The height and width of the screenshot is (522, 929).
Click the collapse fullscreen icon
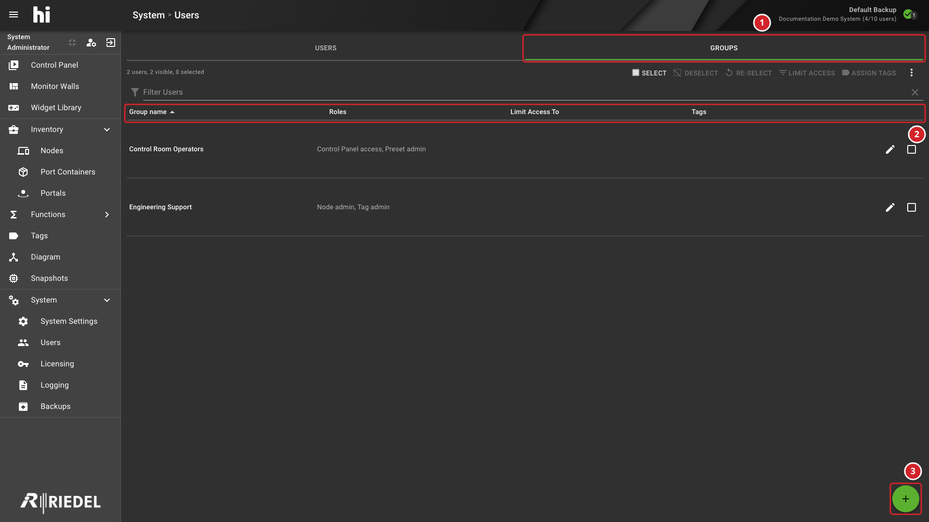pos(72,43)
